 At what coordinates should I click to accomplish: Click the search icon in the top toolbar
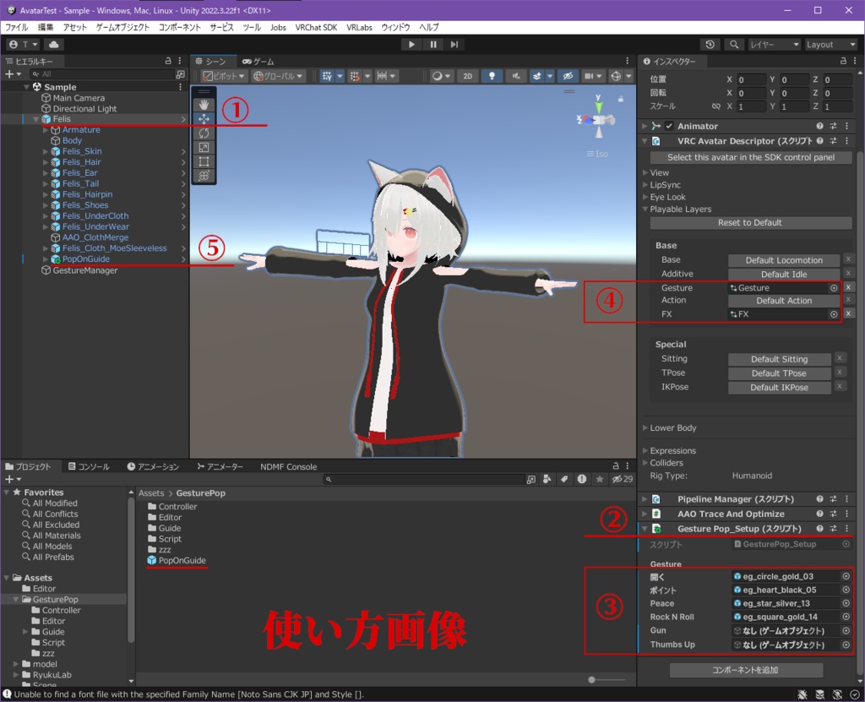tap(733, 45)
